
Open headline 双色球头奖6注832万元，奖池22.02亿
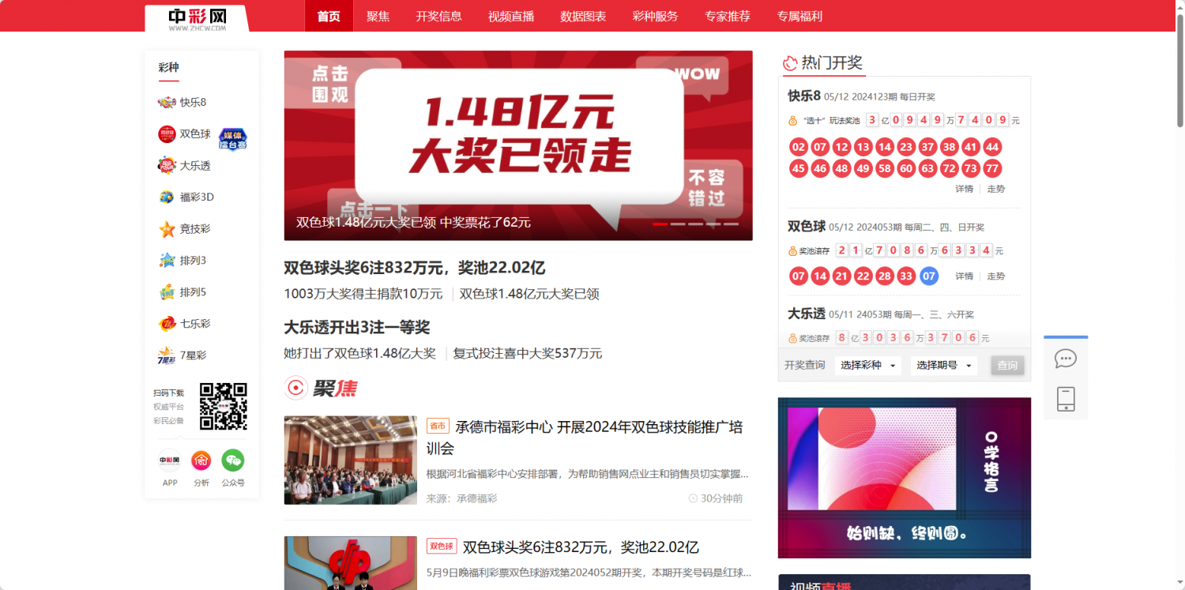(x=414, y=268)
